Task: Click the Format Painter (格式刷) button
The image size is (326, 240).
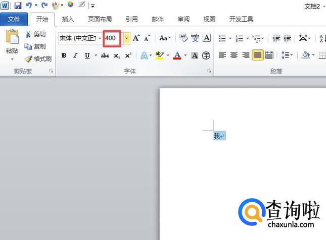Action: [38, 58]
